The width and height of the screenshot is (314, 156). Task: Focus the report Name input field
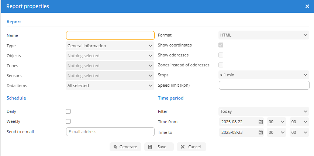[x=110, y=35]
